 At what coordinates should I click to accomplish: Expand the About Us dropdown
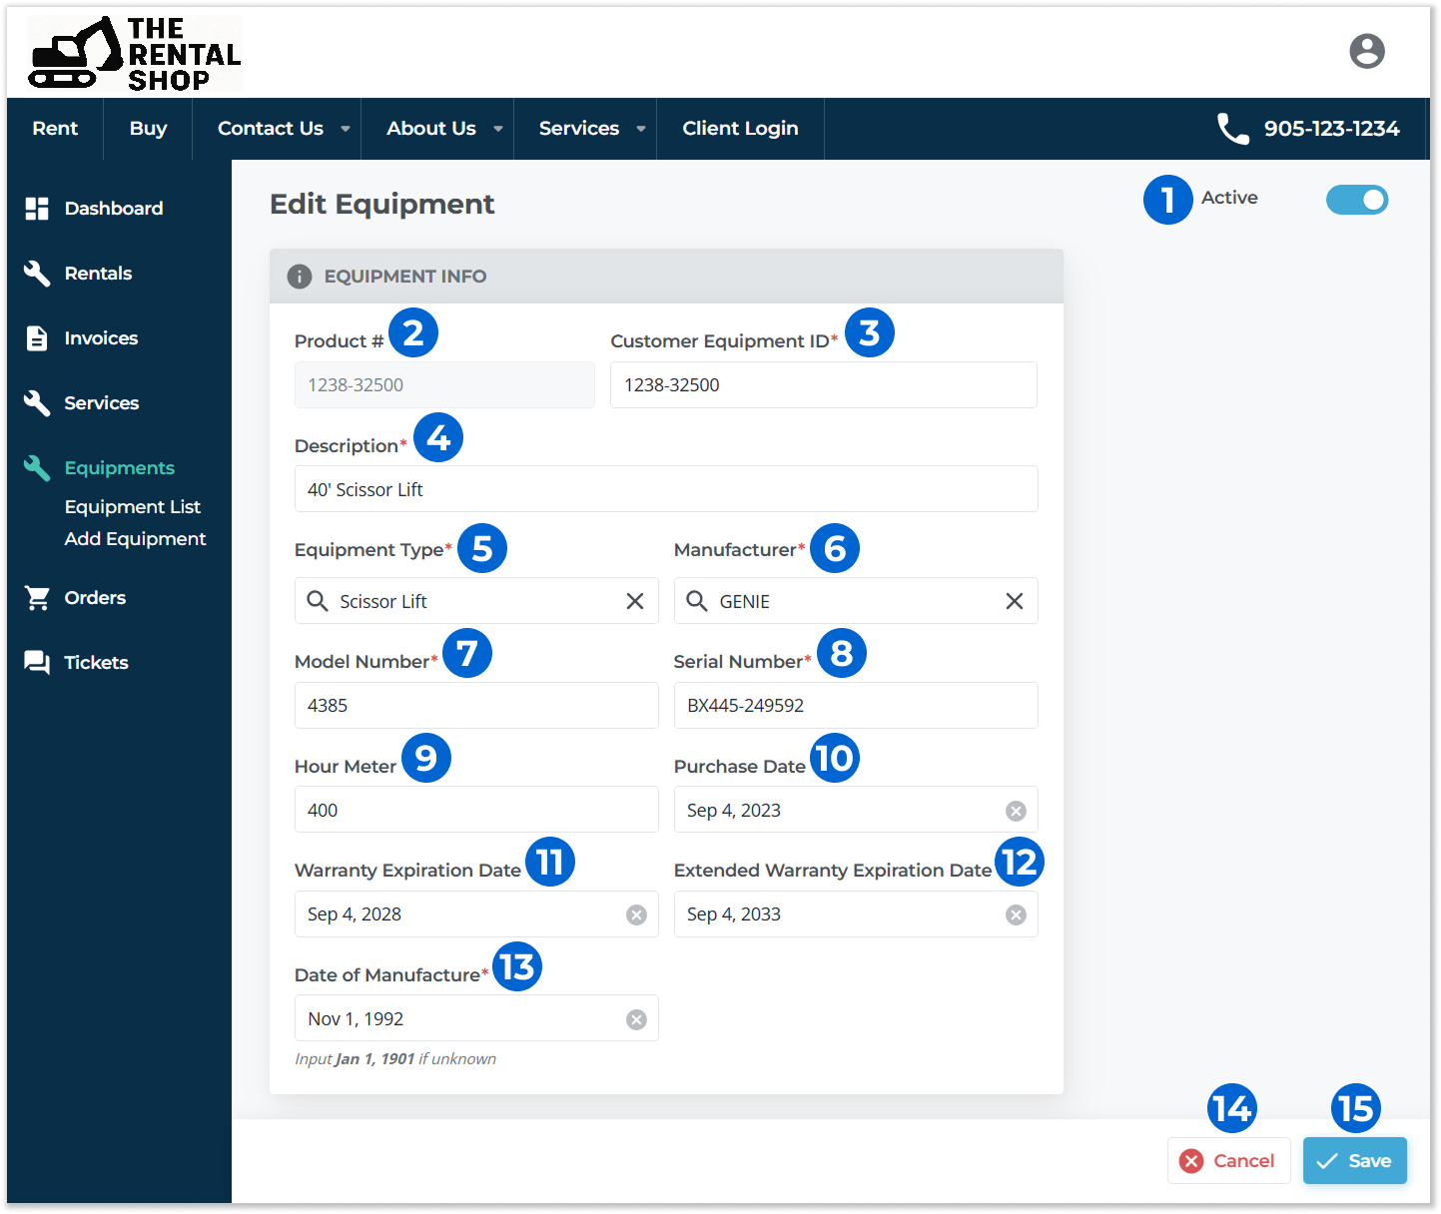497,129
